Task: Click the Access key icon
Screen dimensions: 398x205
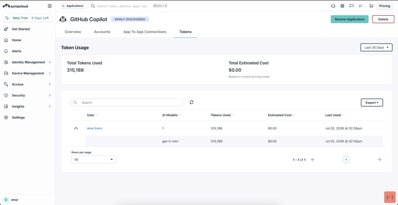Action: point(6,84)
